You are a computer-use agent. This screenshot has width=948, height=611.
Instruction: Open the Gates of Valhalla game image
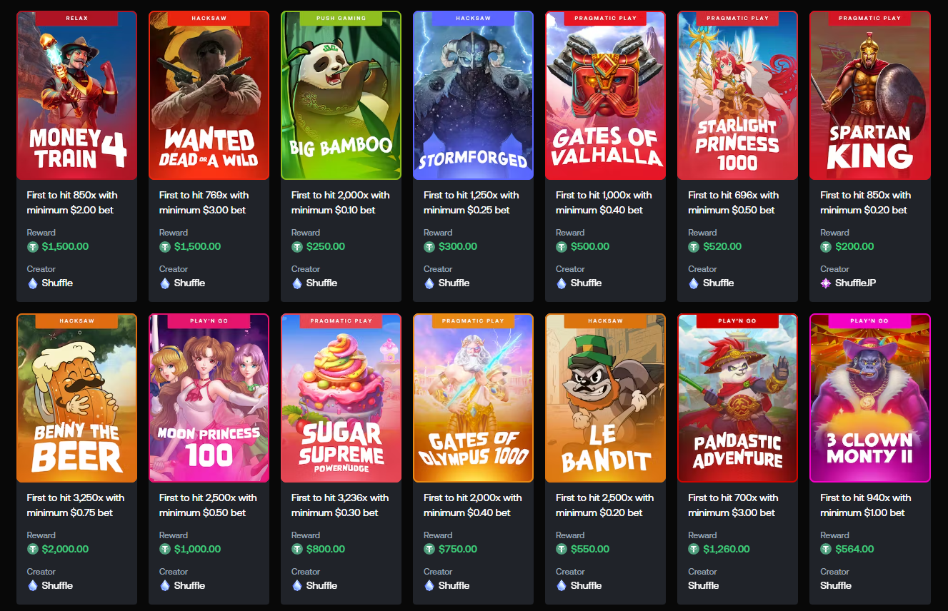pos(605,95)
